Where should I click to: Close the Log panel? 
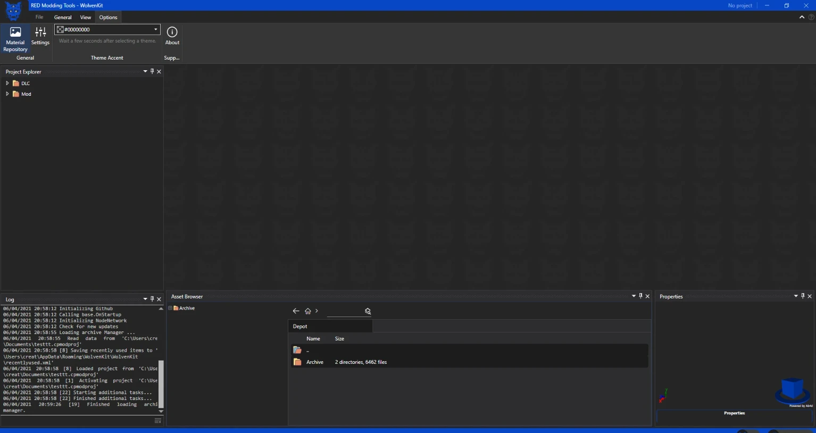159,299
